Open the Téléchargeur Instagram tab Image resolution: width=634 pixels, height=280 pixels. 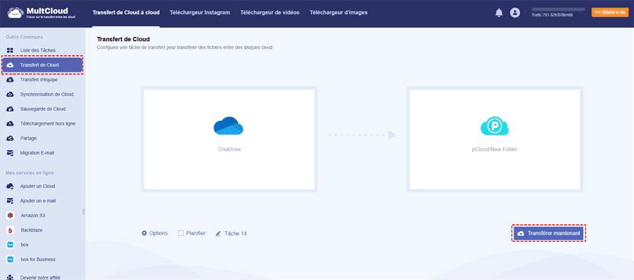pos(200,13)
